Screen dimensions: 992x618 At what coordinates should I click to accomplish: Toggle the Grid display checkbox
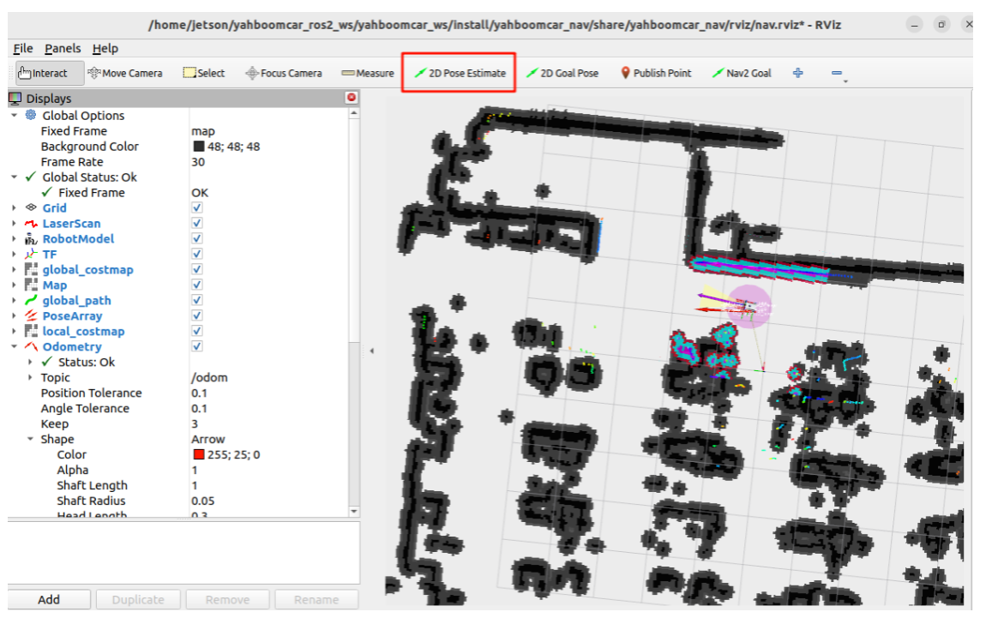tap(196, 208)
